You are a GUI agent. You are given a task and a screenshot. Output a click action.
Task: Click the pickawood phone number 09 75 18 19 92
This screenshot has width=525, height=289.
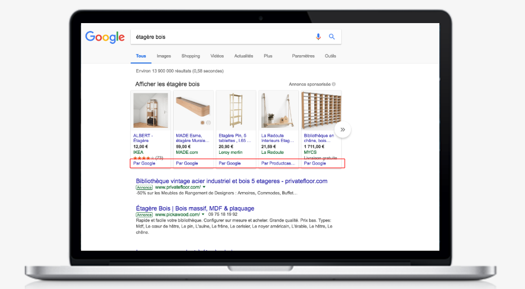[x=223, y=214]
